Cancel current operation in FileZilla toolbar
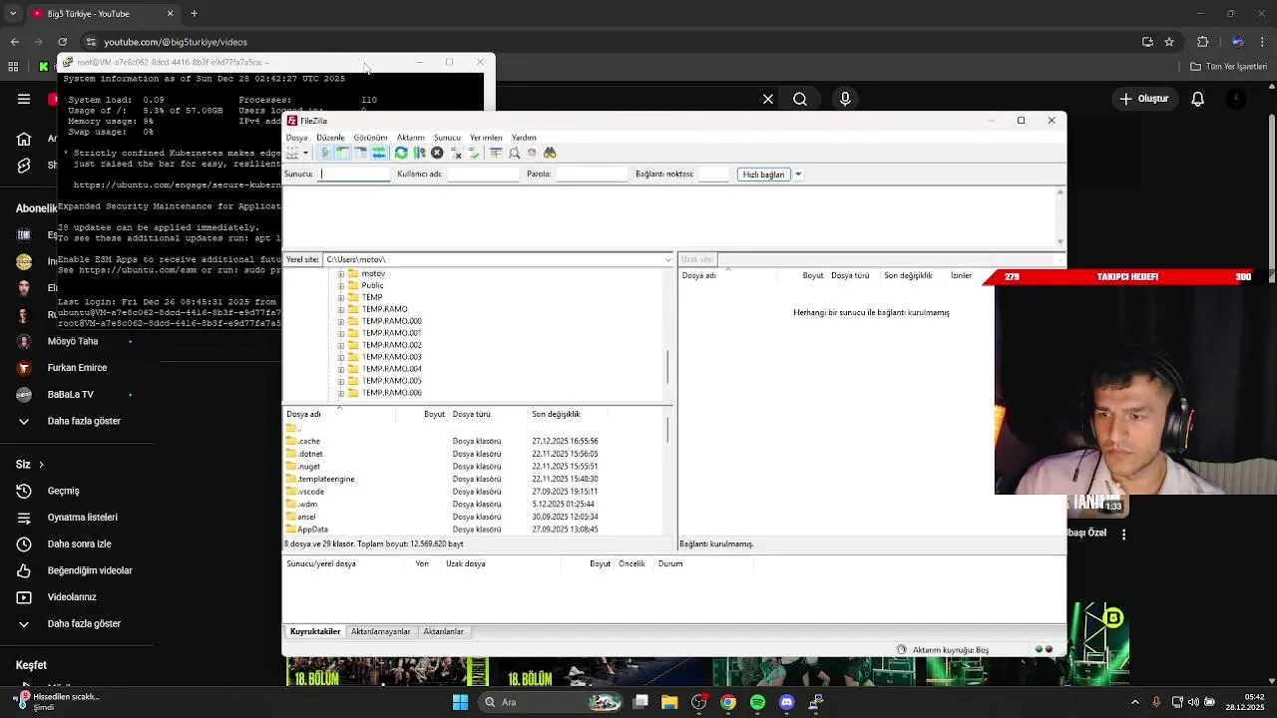1277x718 pixels. coord(437,153)
